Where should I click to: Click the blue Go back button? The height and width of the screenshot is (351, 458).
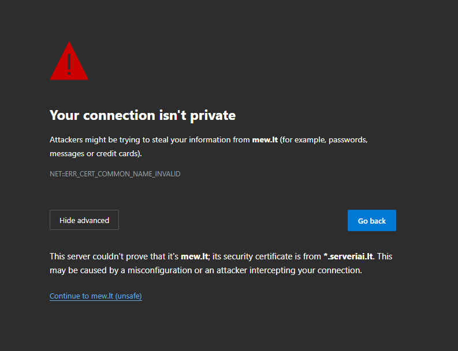[x=372, y=221]
